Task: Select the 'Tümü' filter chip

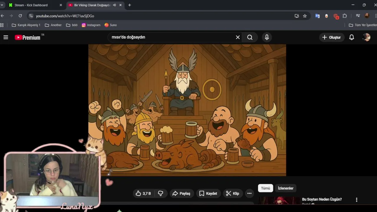Action: point(265,188)
